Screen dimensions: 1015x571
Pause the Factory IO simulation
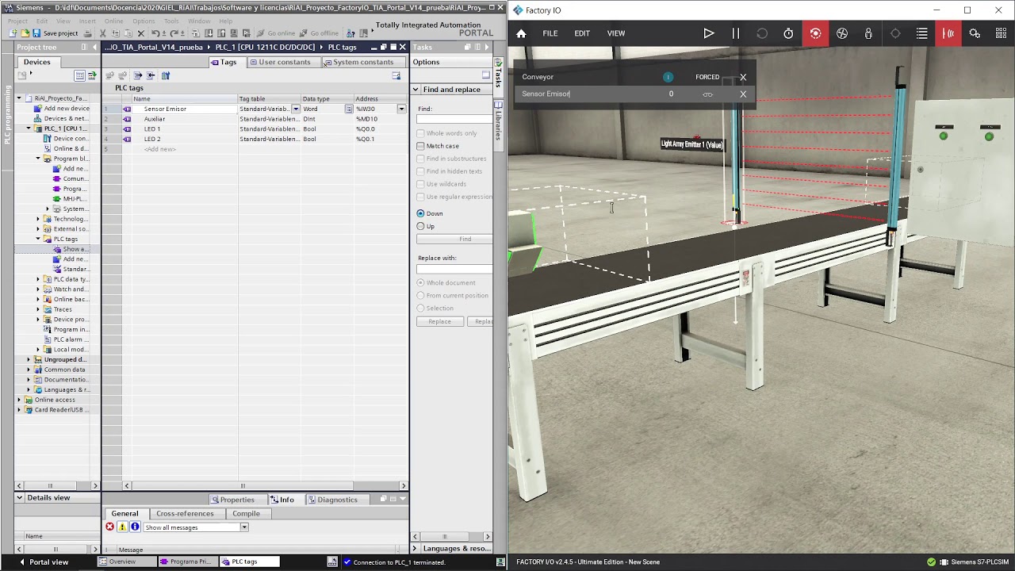click(x=735, y=33)
